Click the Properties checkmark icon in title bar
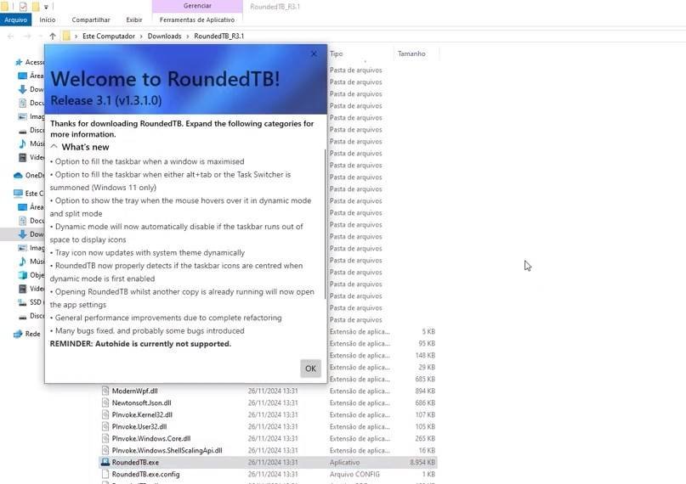The width and height of the screenshot is (686, 484). [x=23, y=7]
